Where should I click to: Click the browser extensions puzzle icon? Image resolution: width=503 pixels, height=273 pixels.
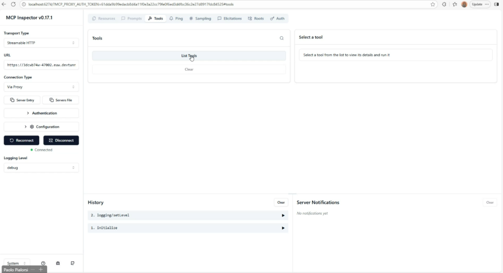(444, 4)
